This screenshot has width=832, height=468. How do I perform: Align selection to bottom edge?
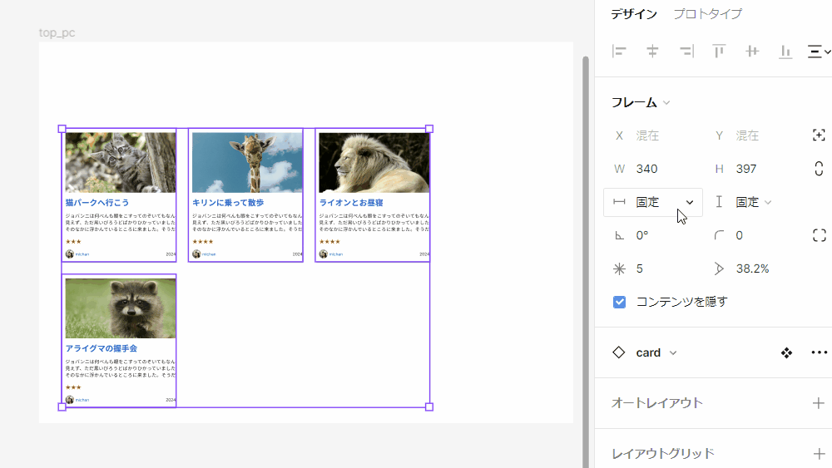pos(785,52)
